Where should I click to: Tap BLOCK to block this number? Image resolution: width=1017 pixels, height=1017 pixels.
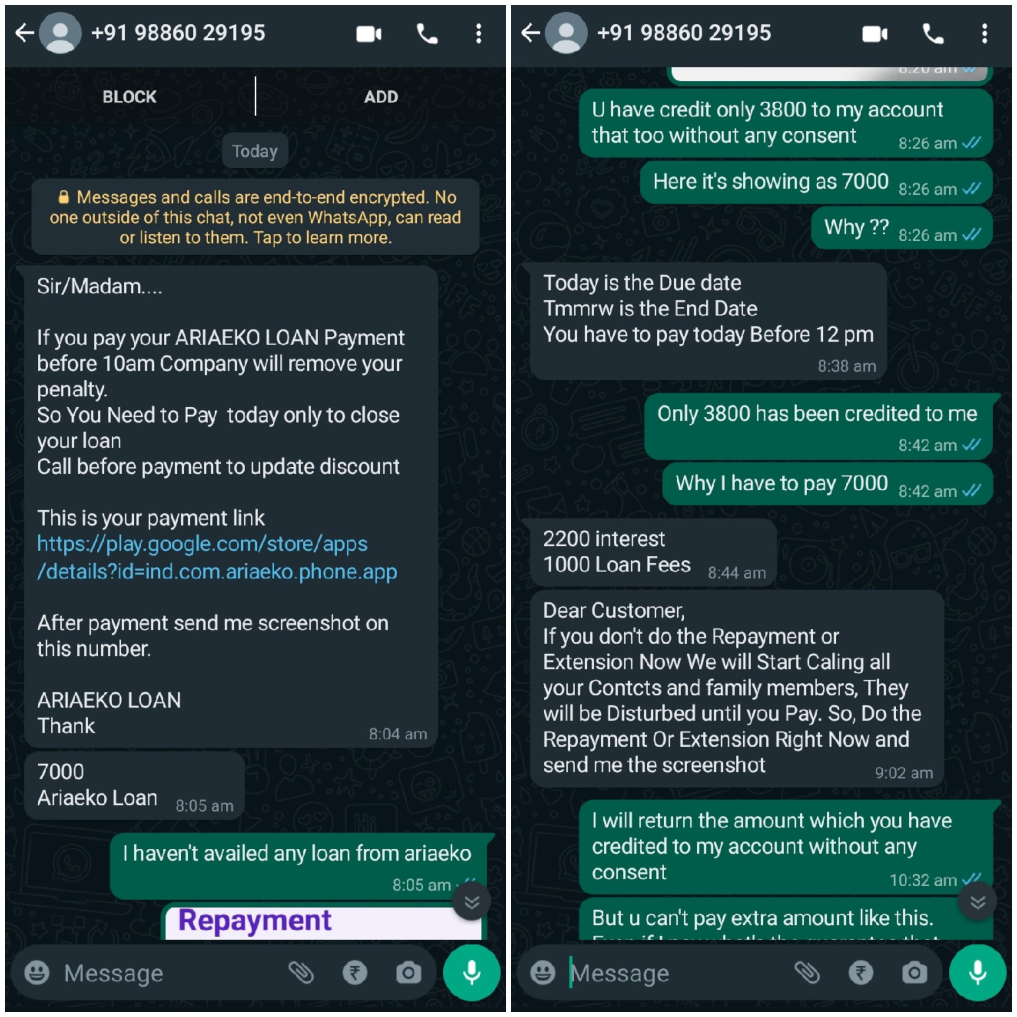tap(130, 97)
